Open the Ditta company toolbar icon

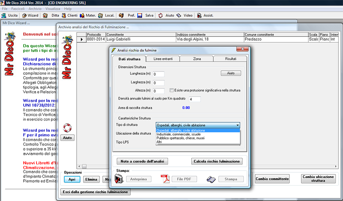(x=47, y=15)
